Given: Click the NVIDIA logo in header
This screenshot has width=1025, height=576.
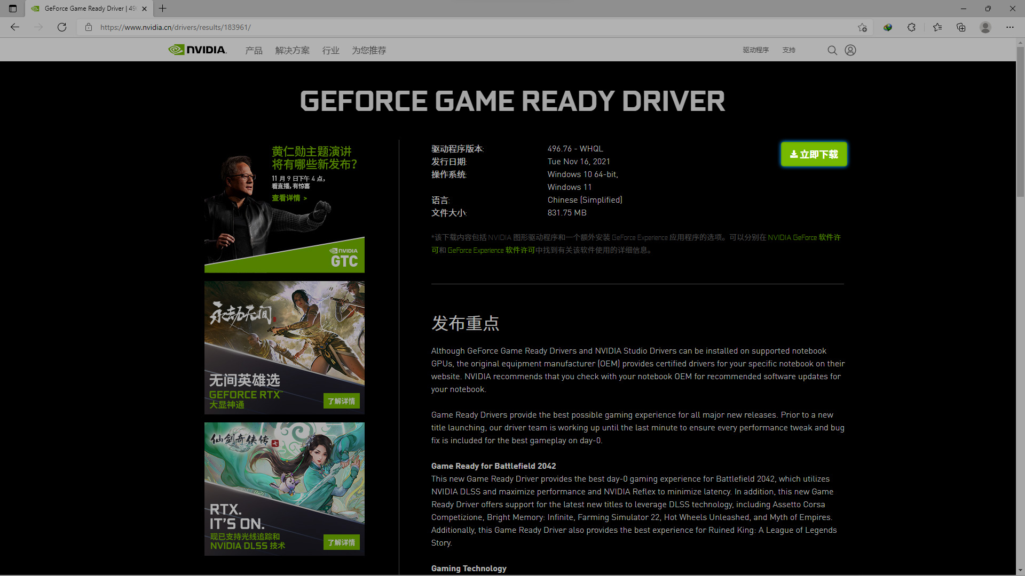Looking at the screenshot, I should tap(198, 50).
